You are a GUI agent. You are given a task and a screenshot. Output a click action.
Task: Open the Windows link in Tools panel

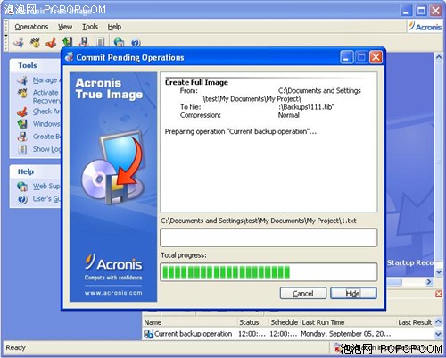(x=46, y=124)
